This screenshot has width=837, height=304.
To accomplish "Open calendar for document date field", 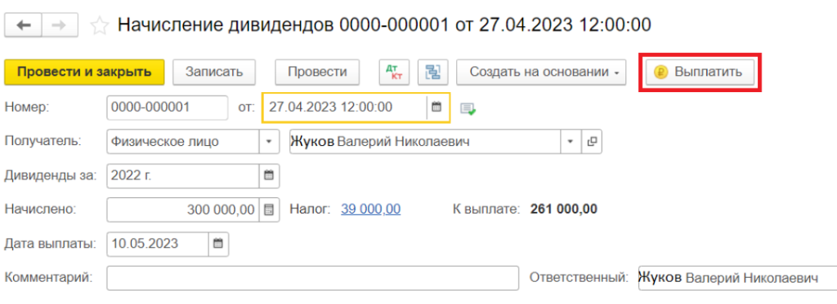I will pos(436,107).
